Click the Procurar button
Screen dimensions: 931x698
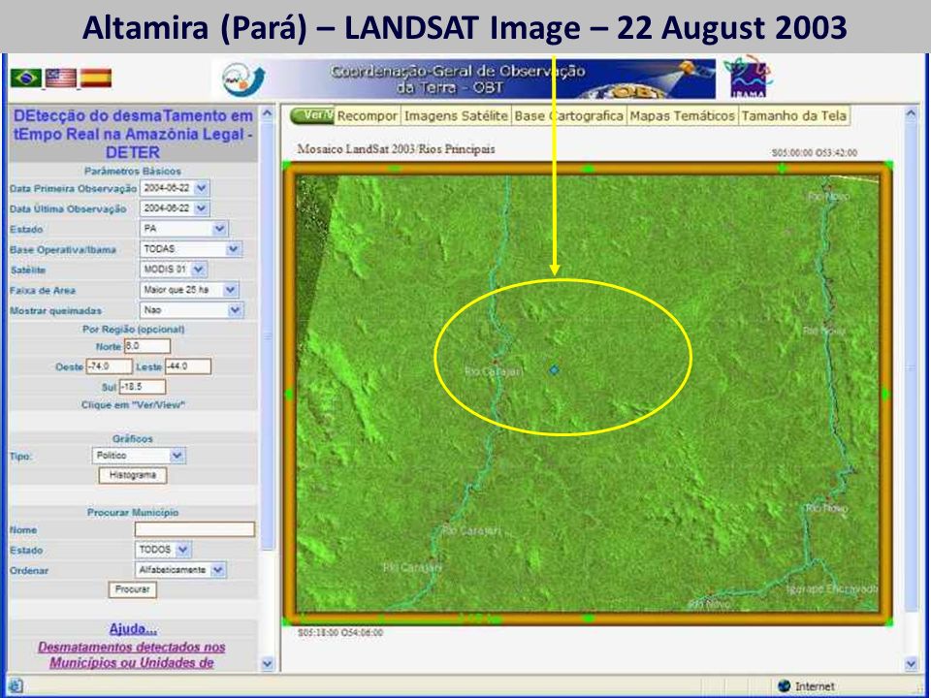pyautogui.click(x=133, y=589)
